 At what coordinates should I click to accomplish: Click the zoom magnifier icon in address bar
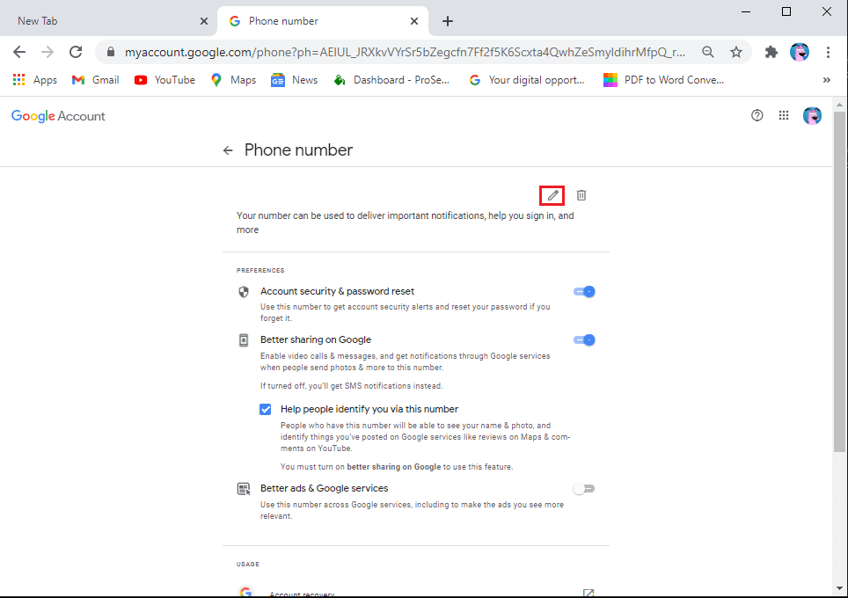pos(708,52)
